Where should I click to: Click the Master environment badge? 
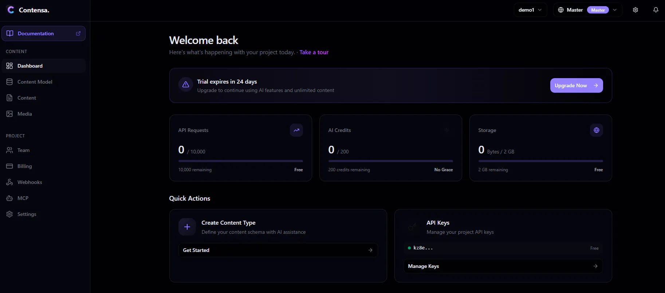[x=598, y=10]
